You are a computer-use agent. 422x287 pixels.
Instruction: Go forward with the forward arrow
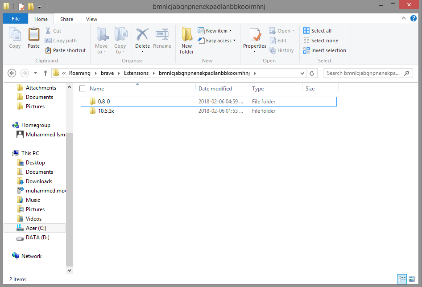click(x=25, y=73)
